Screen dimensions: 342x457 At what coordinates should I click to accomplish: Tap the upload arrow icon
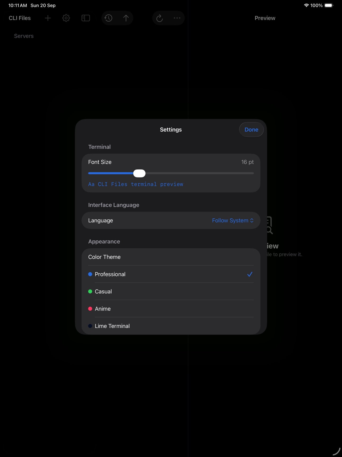coord(126,18)
